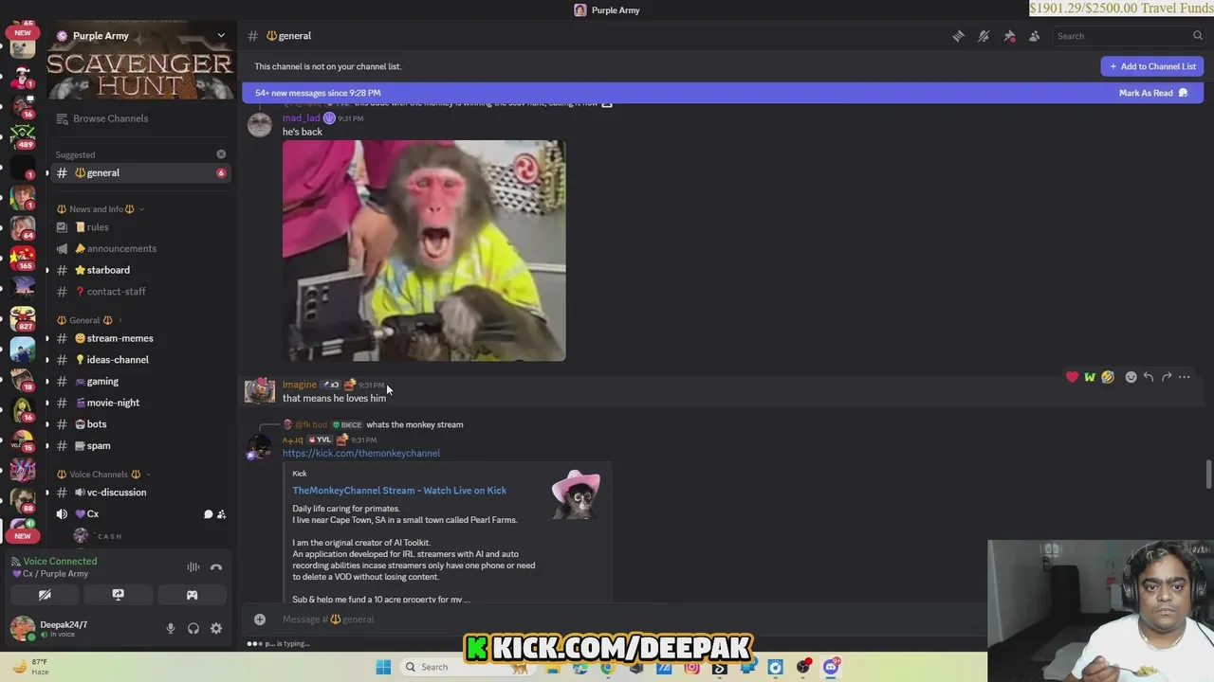Open chat for Cx voice channel
The width and height of the screenshot is (1214, 682).
[208, 514]
